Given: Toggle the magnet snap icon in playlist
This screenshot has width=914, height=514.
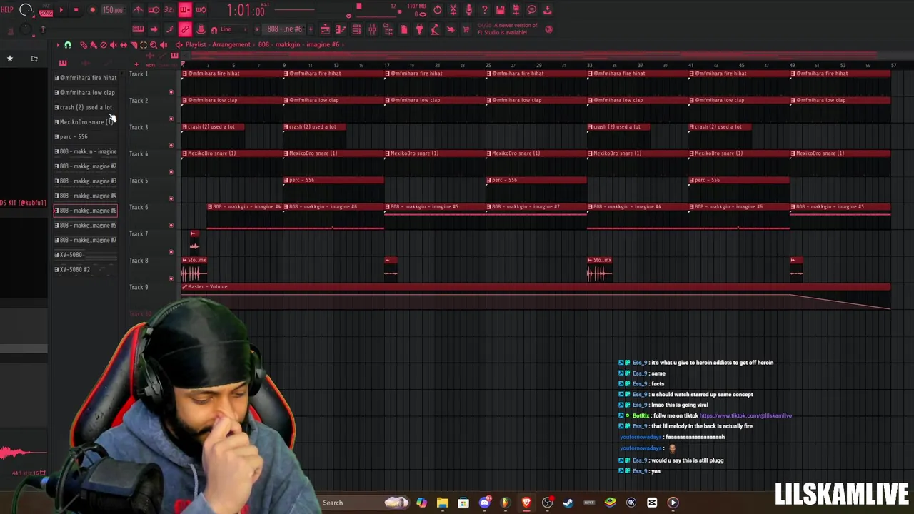Looking at the screenshot, I should point(68,45).
